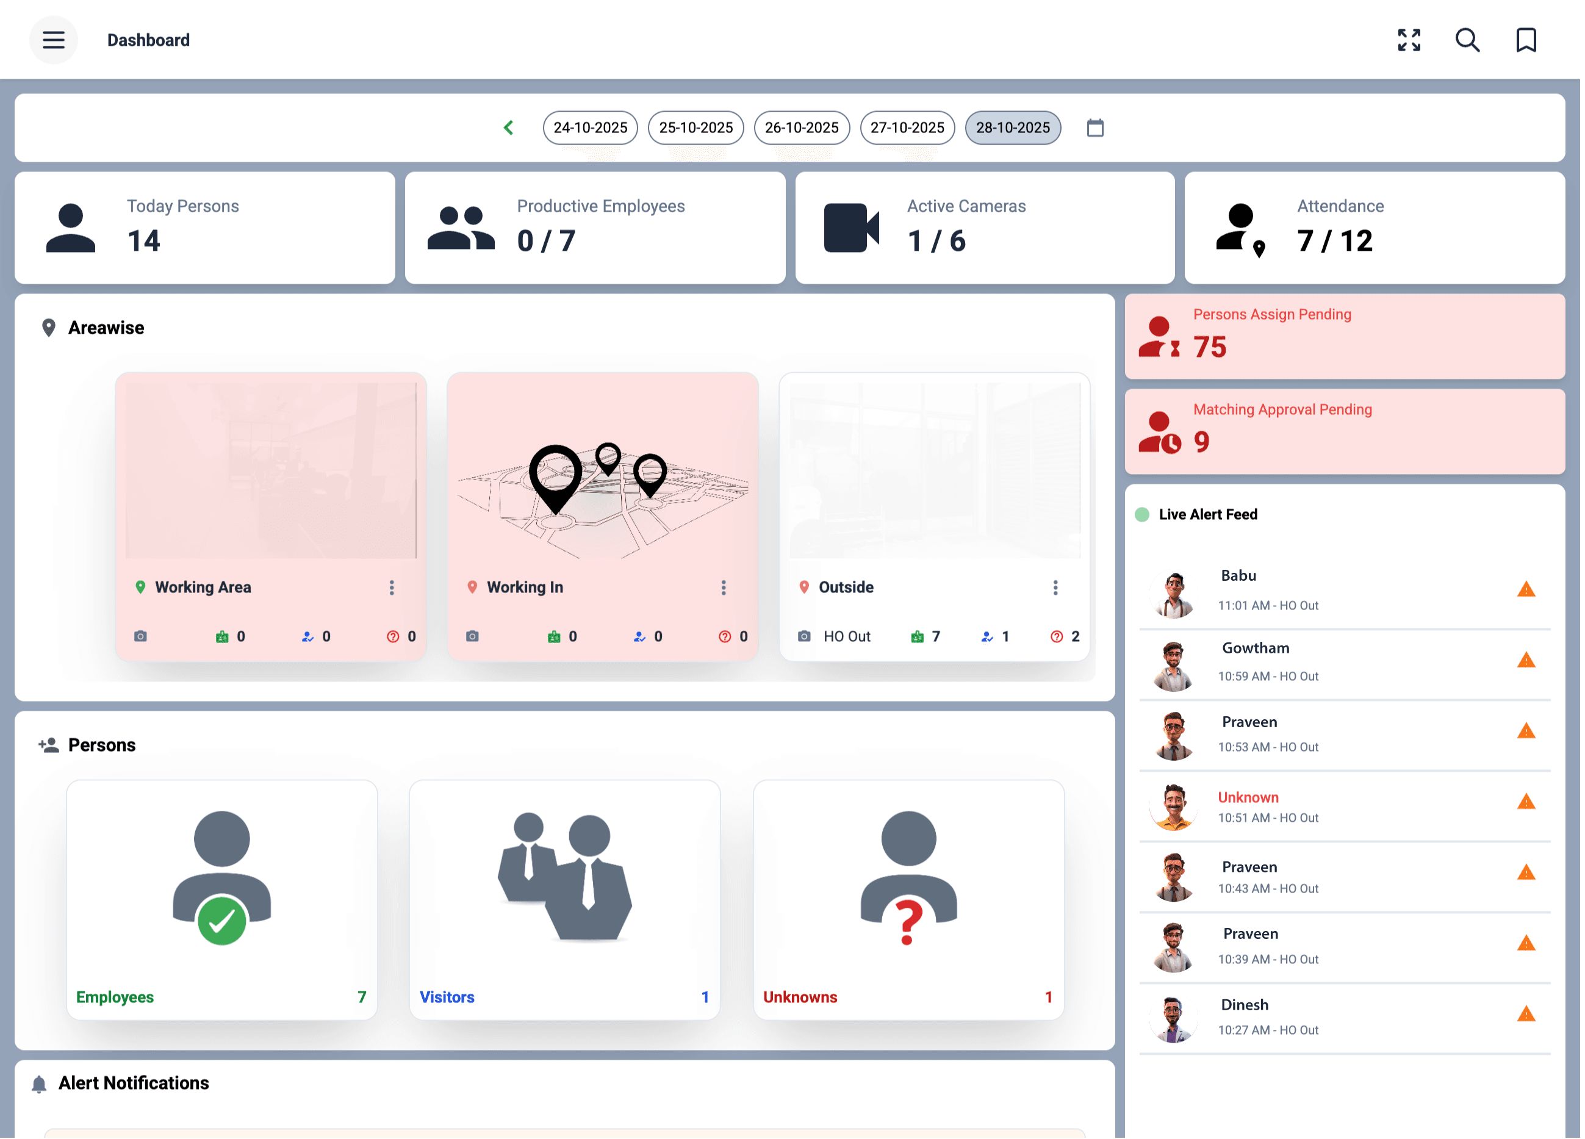
Task: Open Praveen 10:53 AM alert entry
Action: [1346, 736]
